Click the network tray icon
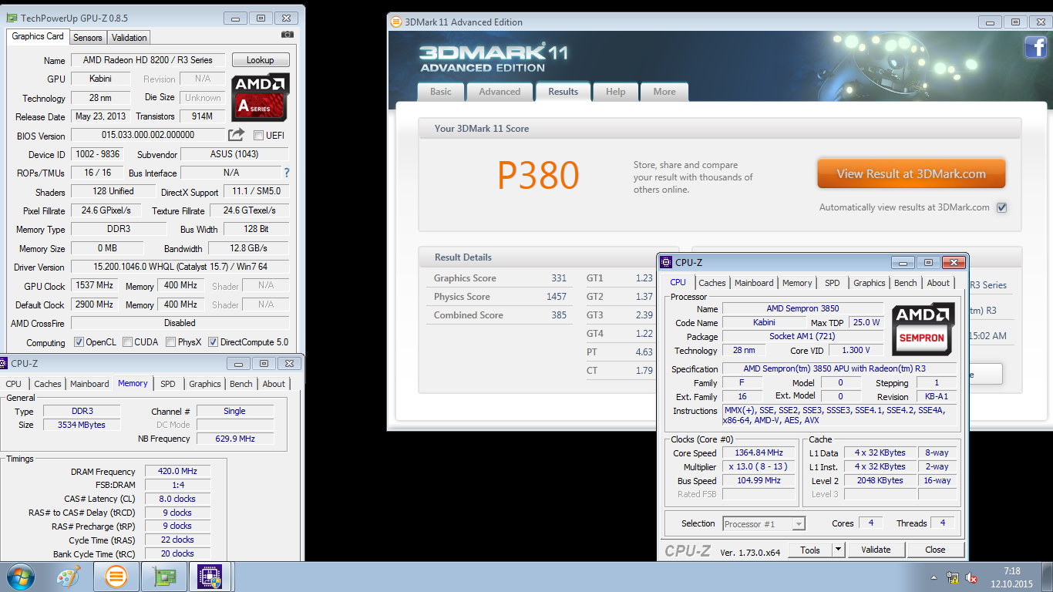 point(953,577)
